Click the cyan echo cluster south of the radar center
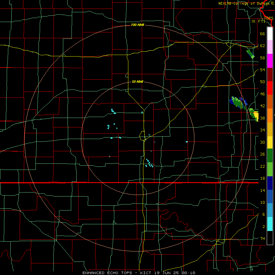275x275 pixels. (x=149, y=163)
